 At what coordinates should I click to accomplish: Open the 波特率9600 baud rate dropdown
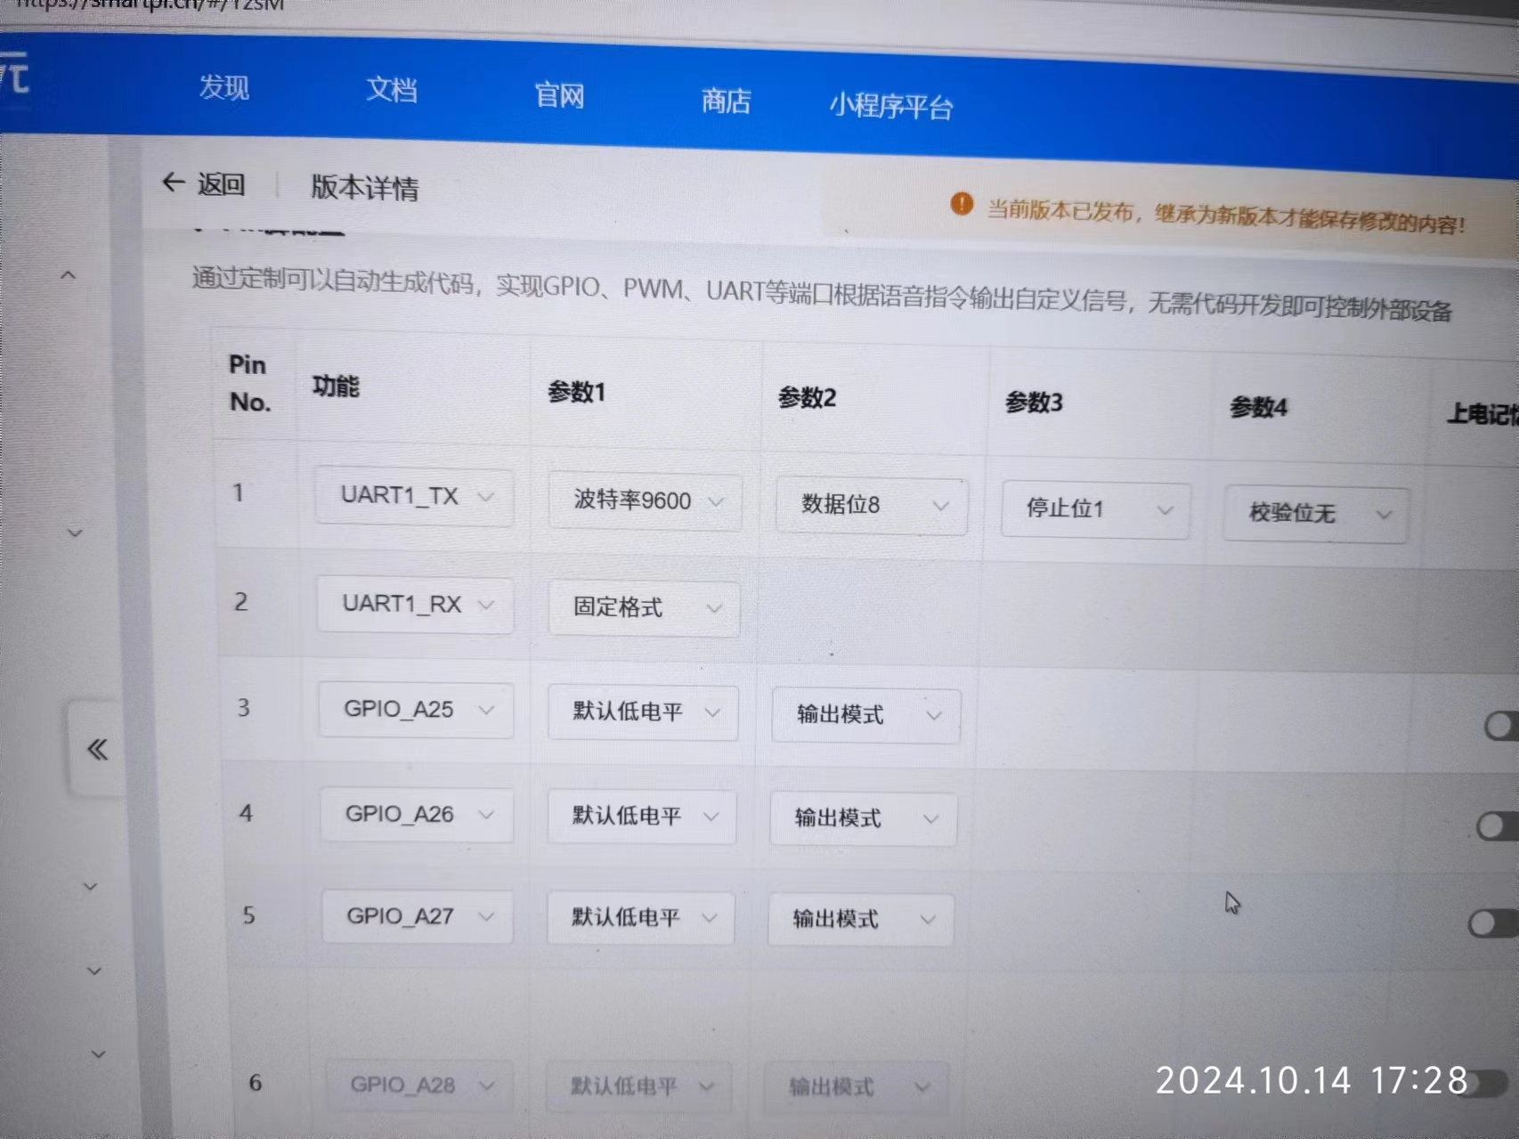point(645,501)
